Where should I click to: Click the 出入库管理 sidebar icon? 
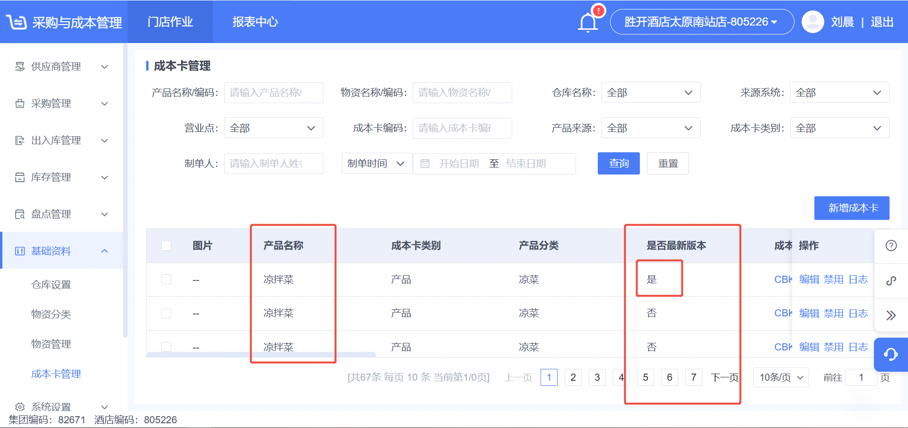pos(20,140)
